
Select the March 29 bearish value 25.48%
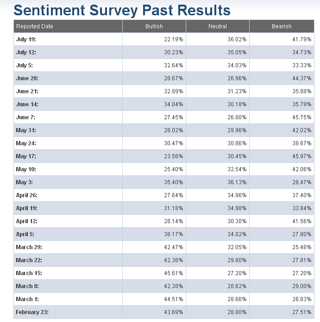[301, 247]
